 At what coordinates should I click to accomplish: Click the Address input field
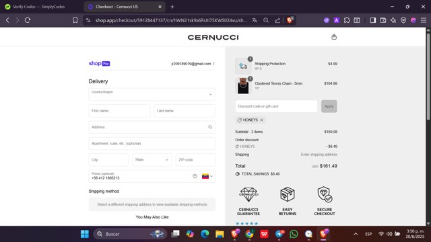point(152,127)
